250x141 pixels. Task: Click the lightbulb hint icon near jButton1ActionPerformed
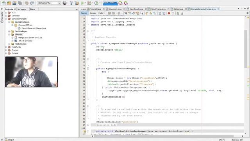click(84, 131)
